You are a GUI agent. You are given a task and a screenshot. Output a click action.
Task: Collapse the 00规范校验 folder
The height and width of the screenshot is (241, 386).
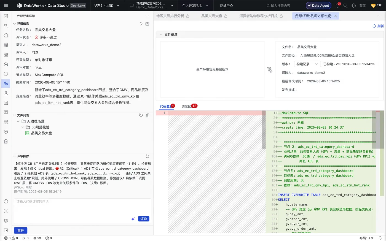point(23,127)
